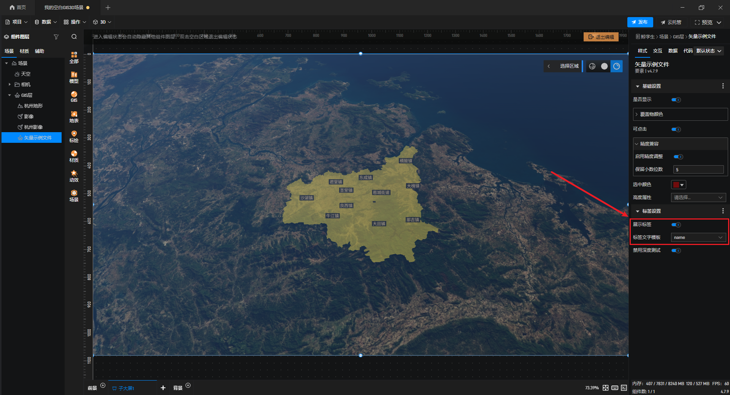Open the 标签文字模板 name dropdown
The height and width of the screenshot is (395, 730).
698,237
